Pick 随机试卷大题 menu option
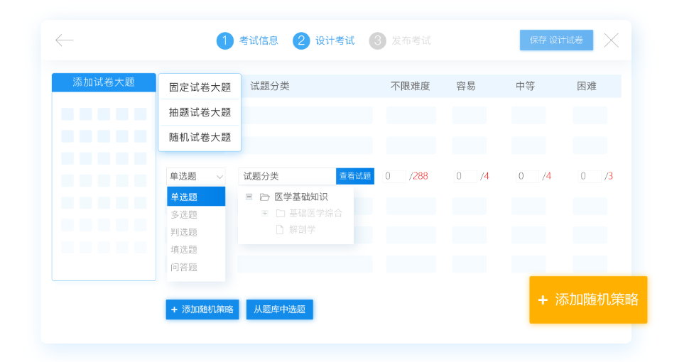This screenshot has height=362, width=689. click(200, 137)
